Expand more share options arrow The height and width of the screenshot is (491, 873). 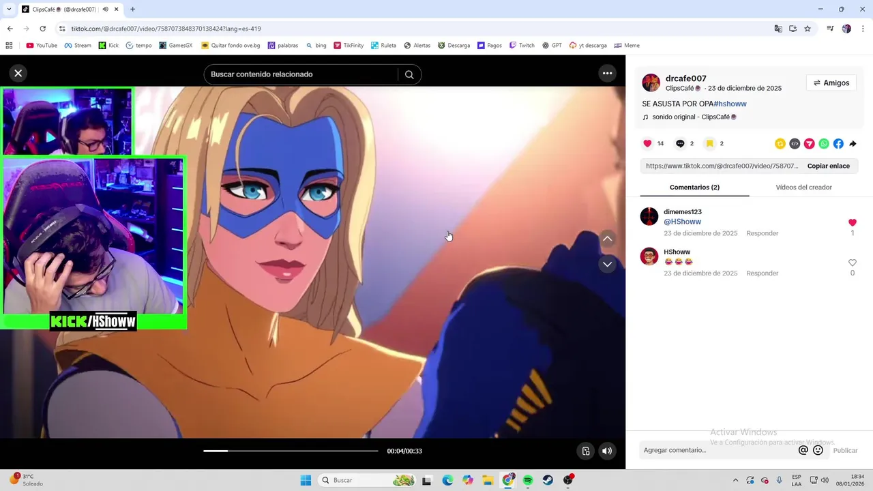(853, 143)
